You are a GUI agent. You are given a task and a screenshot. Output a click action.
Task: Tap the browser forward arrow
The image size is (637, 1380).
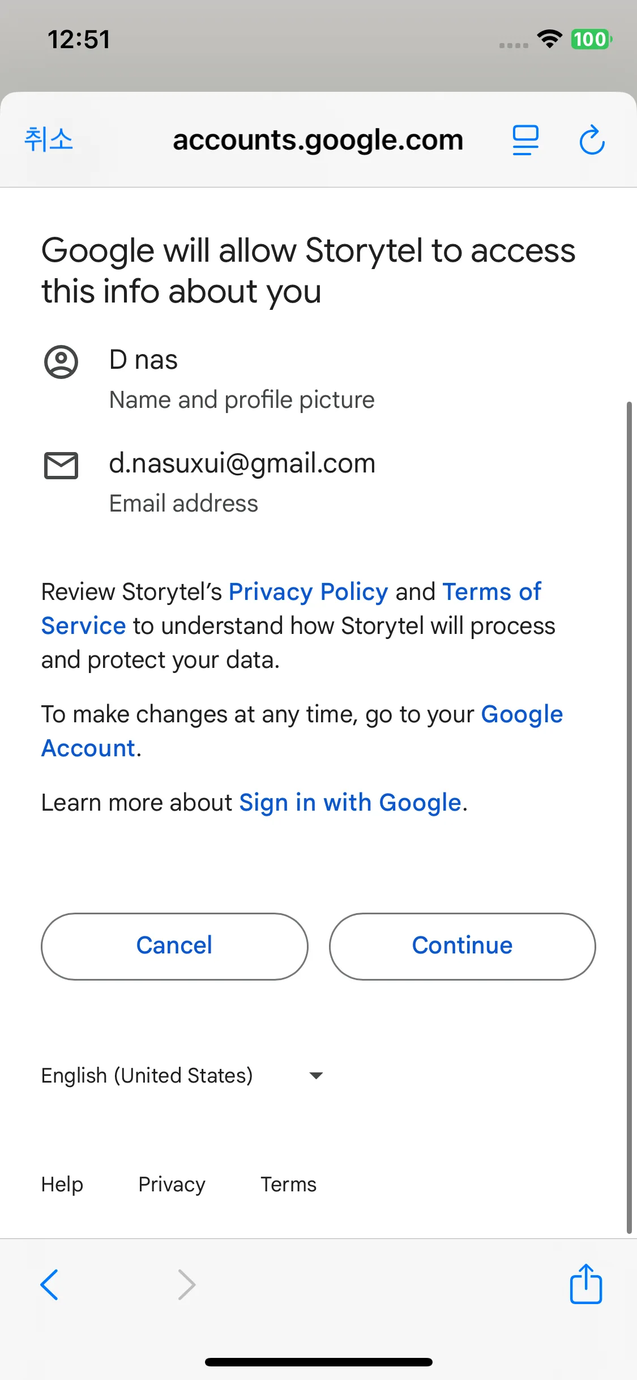pos(186,1284)
